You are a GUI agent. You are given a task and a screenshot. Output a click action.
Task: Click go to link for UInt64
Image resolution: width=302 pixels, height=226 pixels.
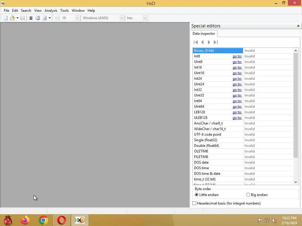[x=237, y=107]
